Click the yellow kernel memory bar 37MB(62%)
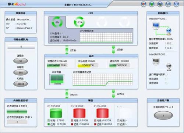Screen dimensions: 184x133 tap(88, 65)
